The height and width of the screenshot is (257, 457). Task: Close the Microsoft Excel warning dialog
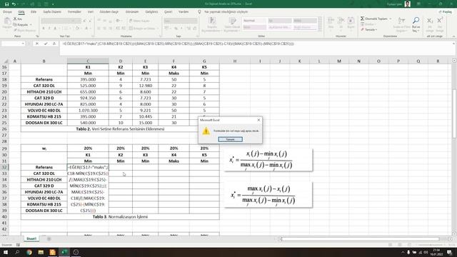[x=258, y=120]
